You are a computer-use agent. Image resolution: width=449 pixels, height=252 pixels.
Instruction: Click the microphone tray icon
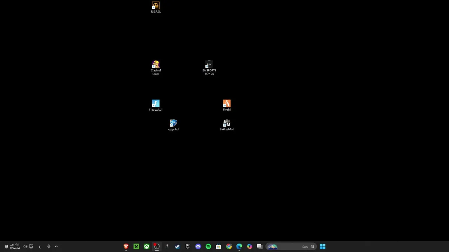coord(49,247)
